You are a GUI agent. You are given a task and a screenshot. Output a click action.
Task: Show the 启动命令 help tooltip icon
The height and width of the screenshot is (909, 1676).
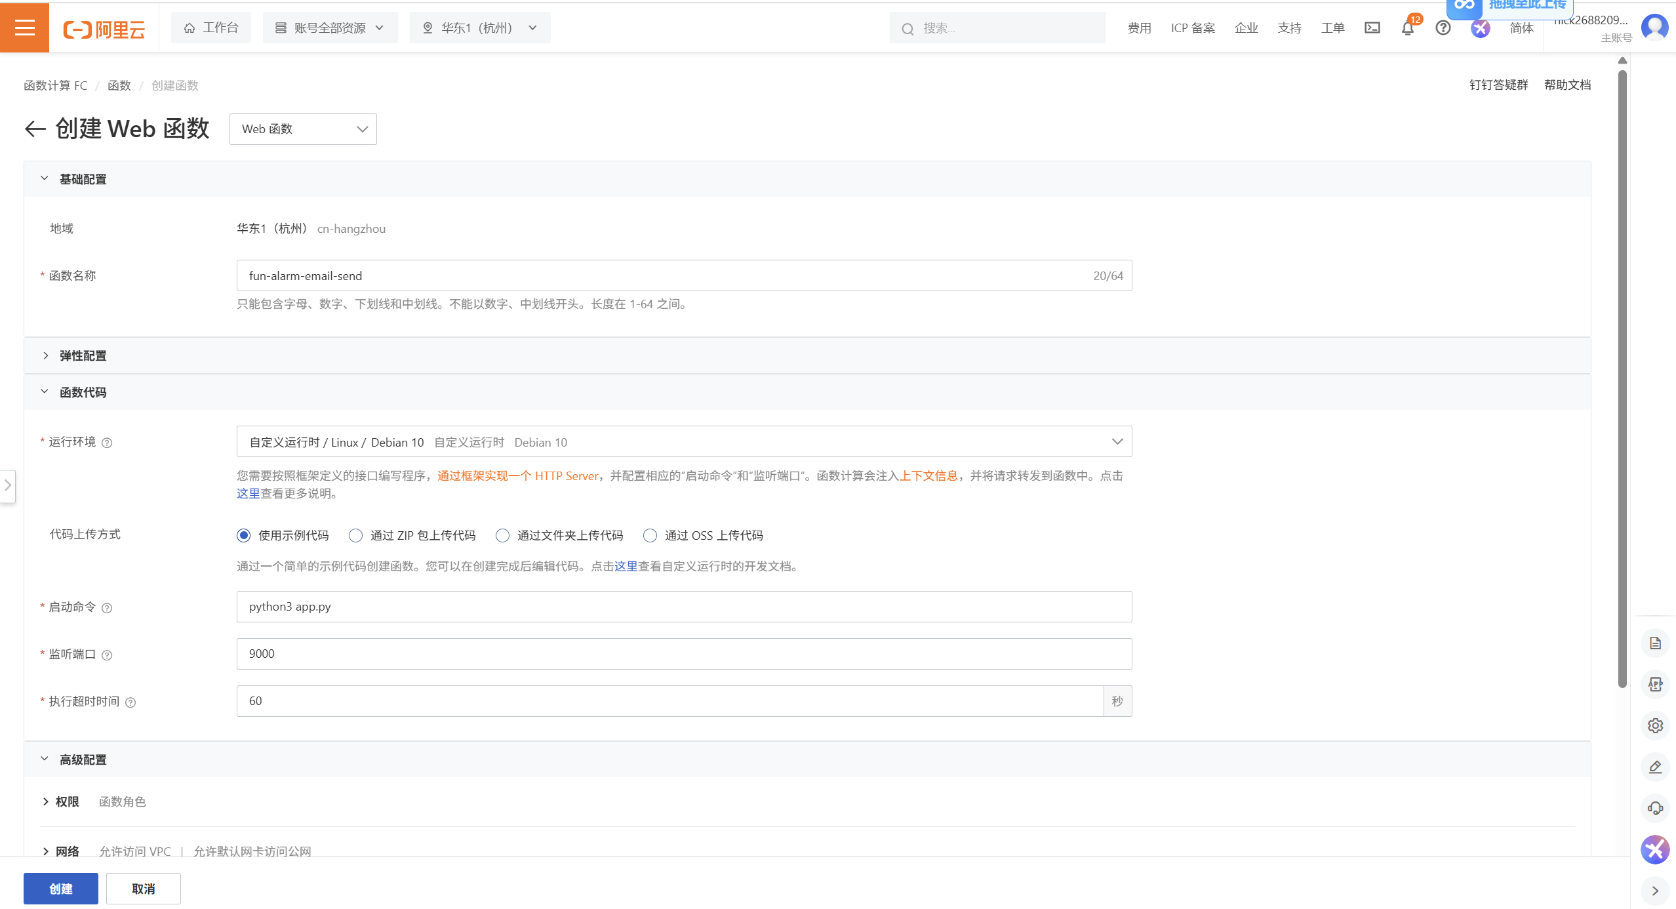coord(107,608)
